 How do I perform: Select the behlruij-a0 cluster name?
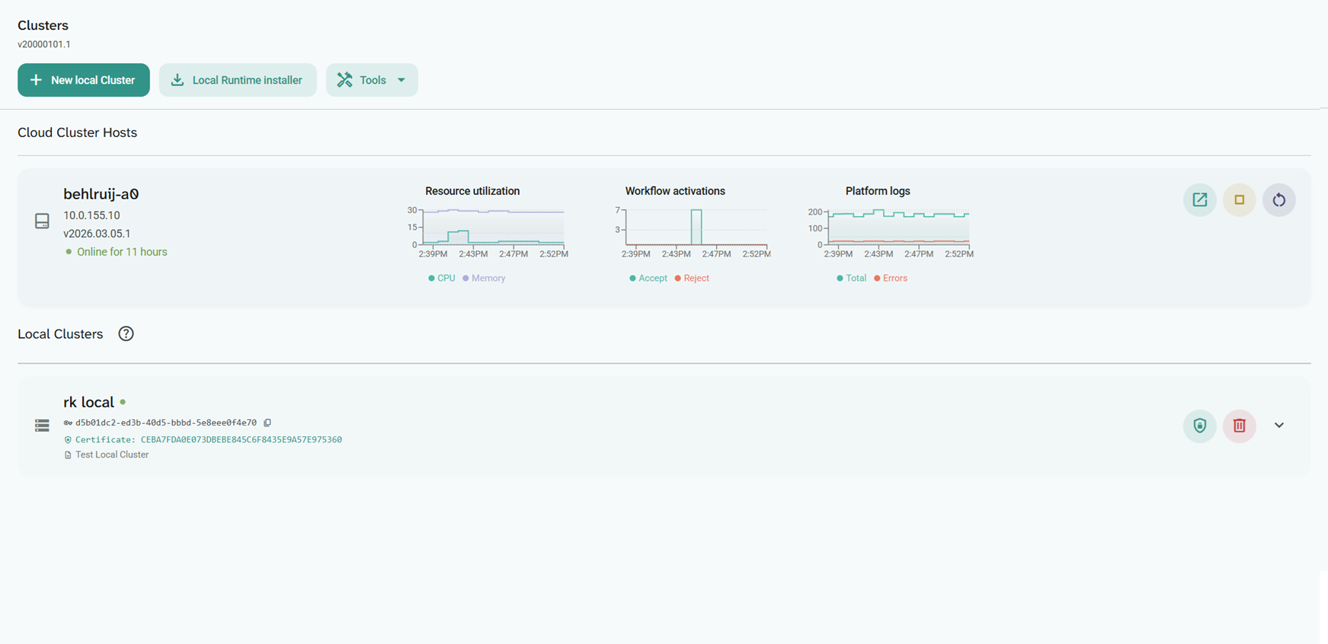coord(101,194)
